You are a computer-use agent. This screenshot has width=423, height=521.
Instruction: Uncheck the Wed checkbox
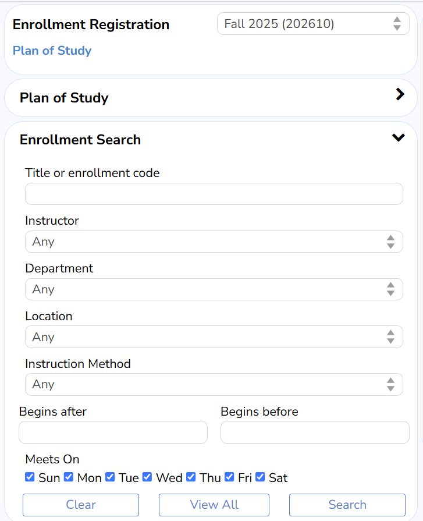tap(147, 477)
